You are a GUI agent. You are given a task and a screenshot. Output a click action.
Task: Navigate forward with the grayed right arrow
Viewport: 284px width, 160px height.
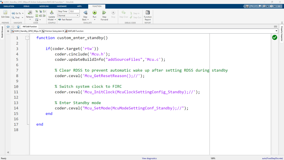[13, 26]
